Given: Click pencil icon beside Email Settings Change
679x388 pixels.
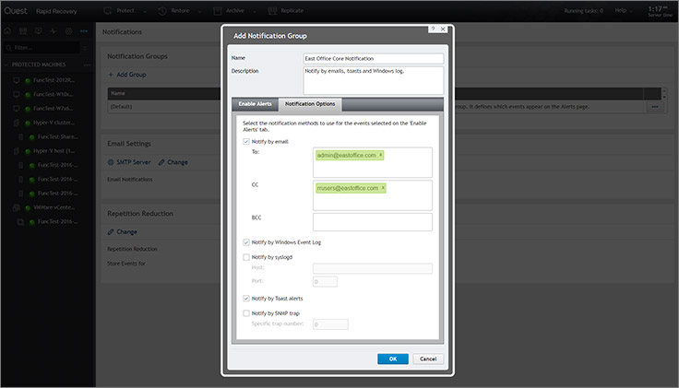Looking at the screenshot, I should pos(161,162).
